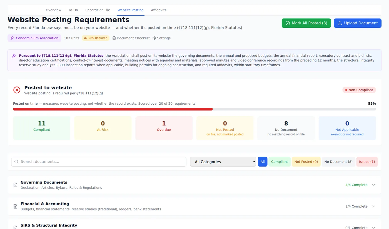Filter by Compliant chip
The width and height of the screenshot is (389, 229).
[x=280, y=162]
